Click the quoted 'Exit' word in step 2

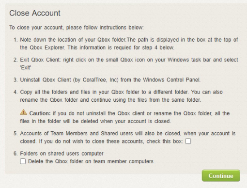[26, 67]
